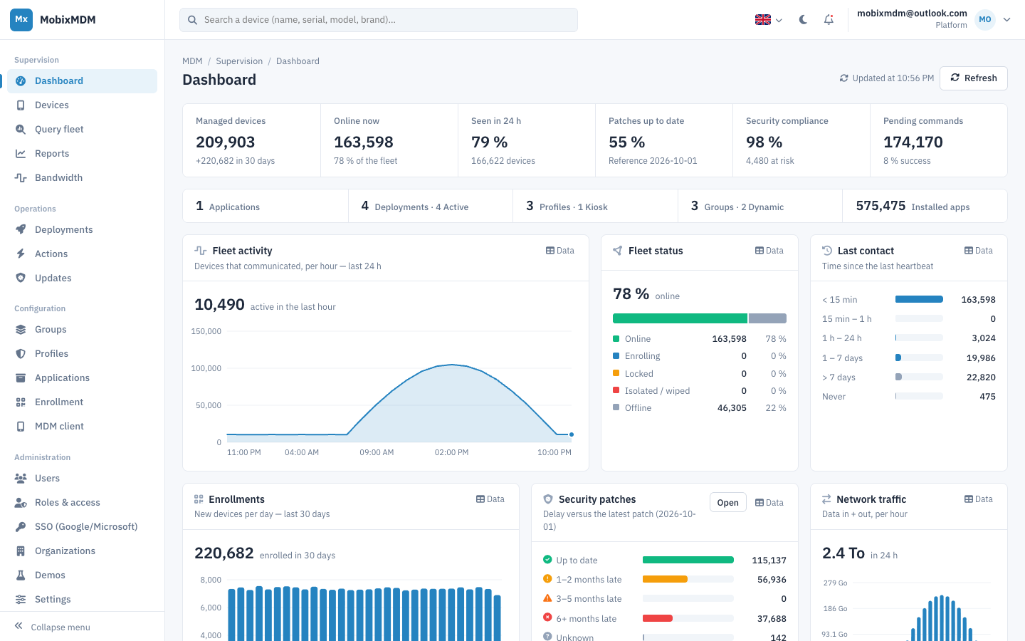Open Query fleet in sidebar
Image resolution: width=1025 pixels, height=641 pixels.
tap(82, 130)
